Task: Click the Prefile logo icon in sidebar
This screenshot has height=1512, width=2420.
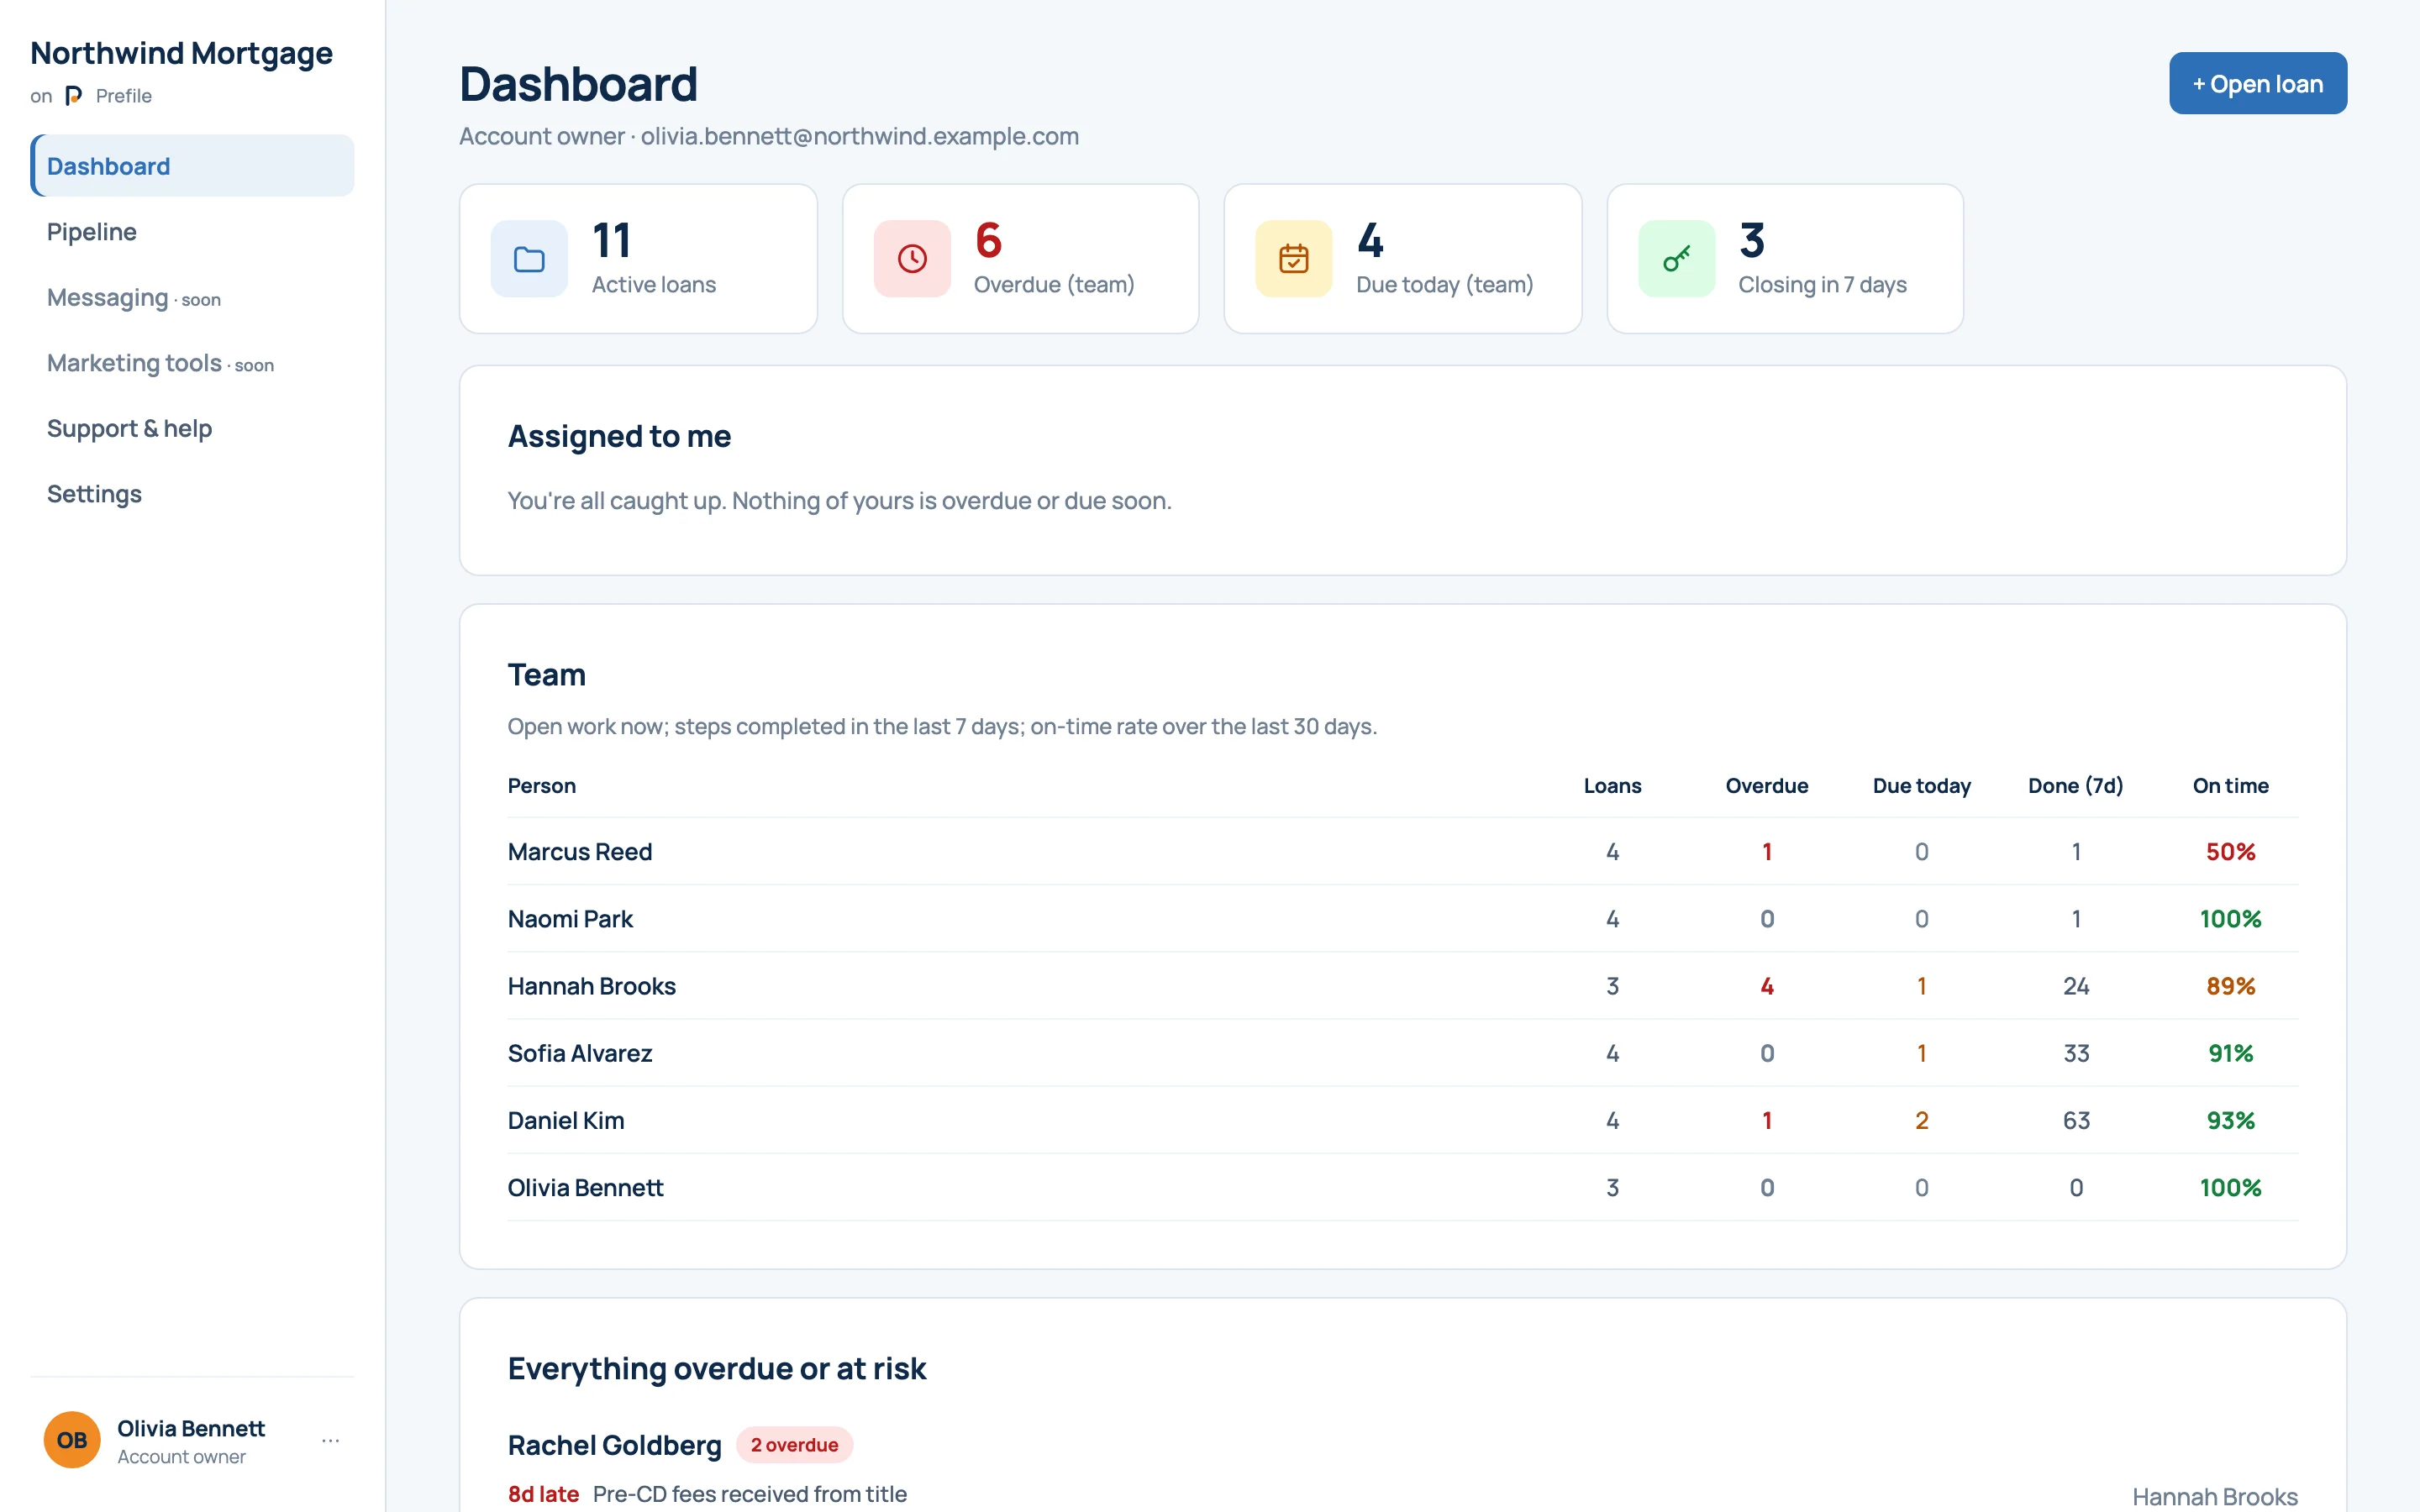Action: pyautogui.click(x=73, y=96)
